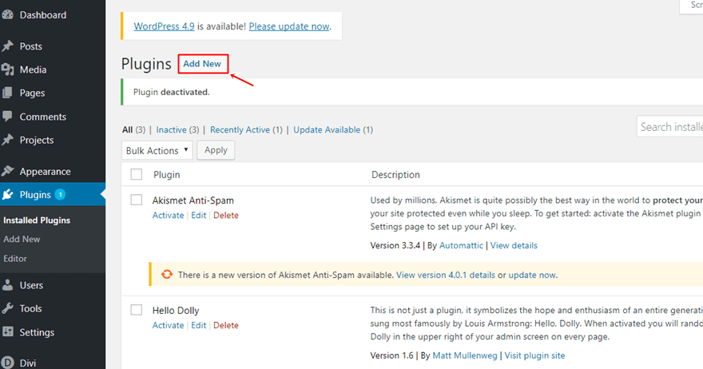The image size is (703, 369).
Task: Click the Plugins plug icon in sidebar
Action: coord(8,195)
